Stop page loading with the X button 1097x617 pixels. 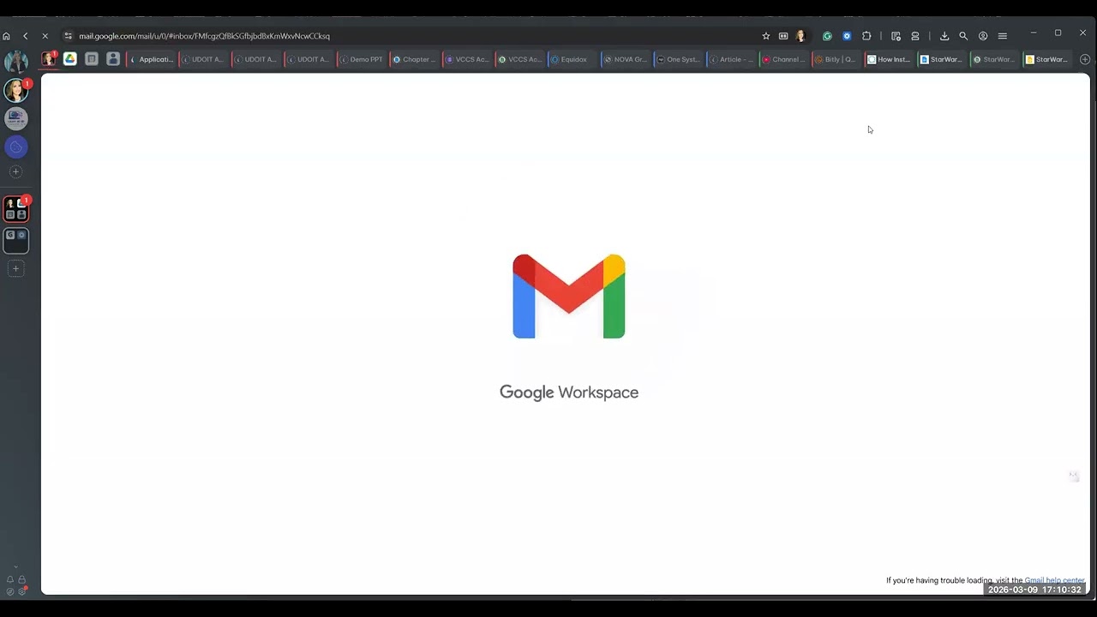pyautogui.click(x=45, y=36)
